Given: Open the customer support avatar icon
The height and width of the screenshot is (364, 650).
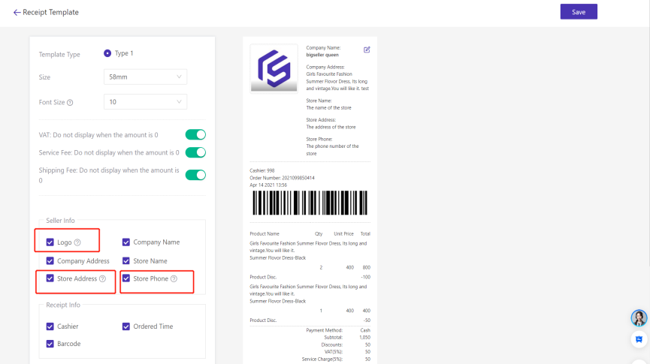Looking at the screenshot, I should tap(639, 318).
